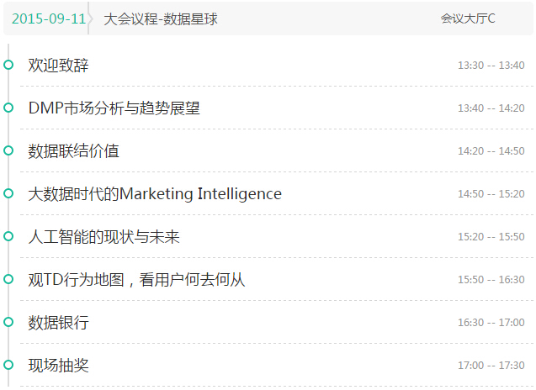Open the 现场抽奖 agenda item
This screenshot has height=390, width=536.
click(58, 366)
